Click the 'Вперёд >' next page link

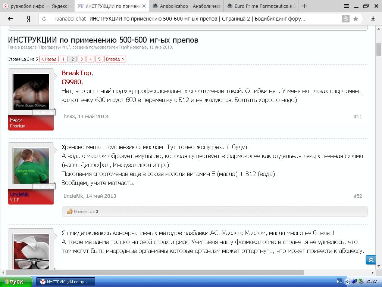115,59
